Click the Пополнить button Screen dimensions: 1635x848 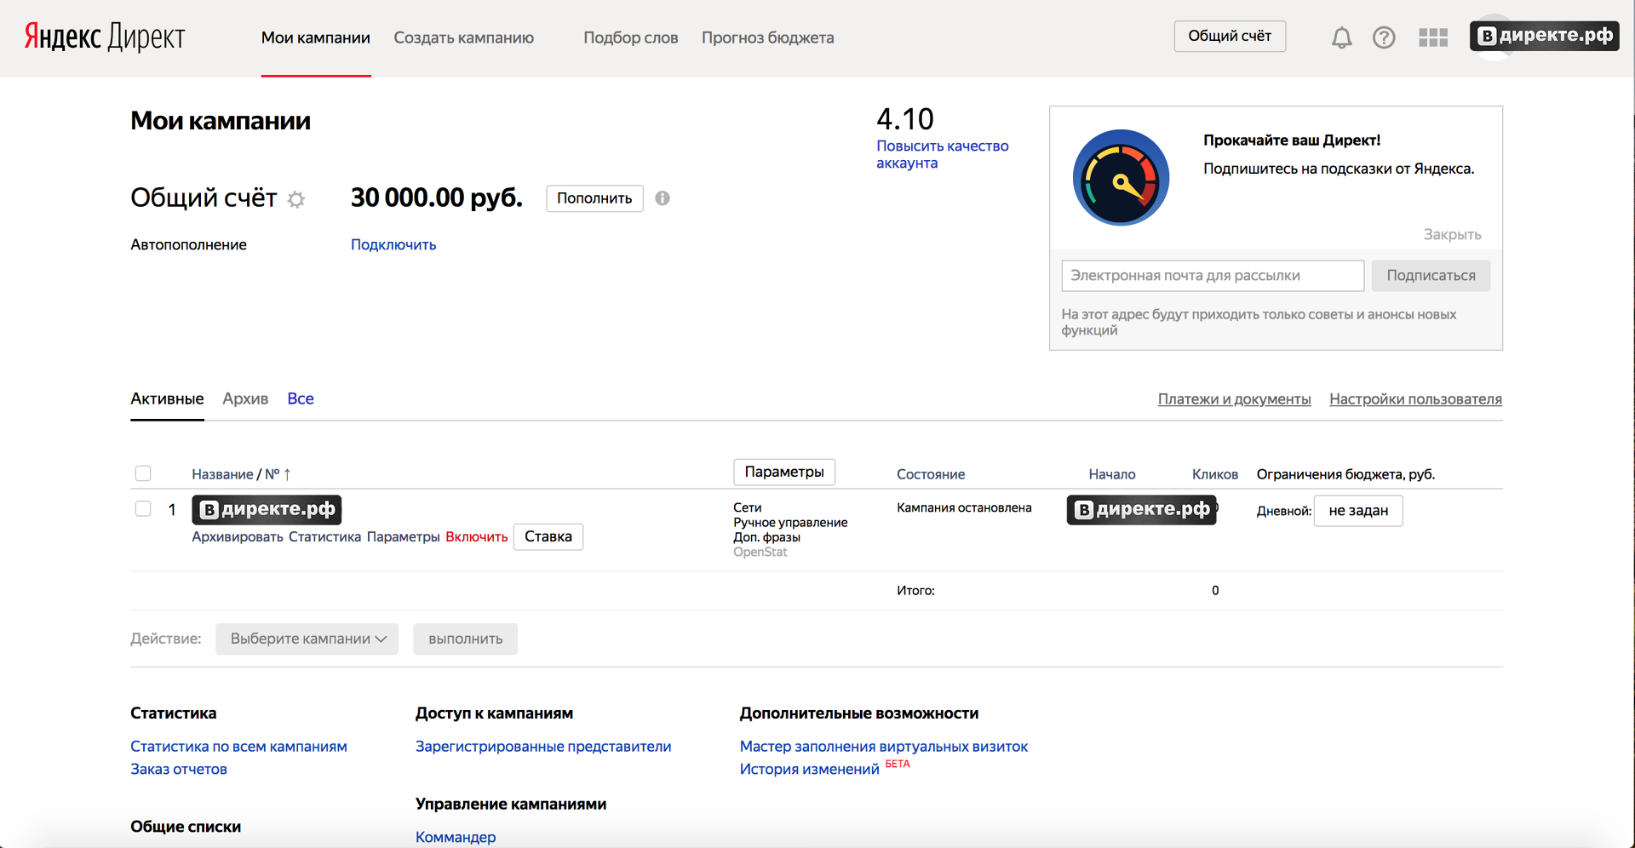(594, 198)
